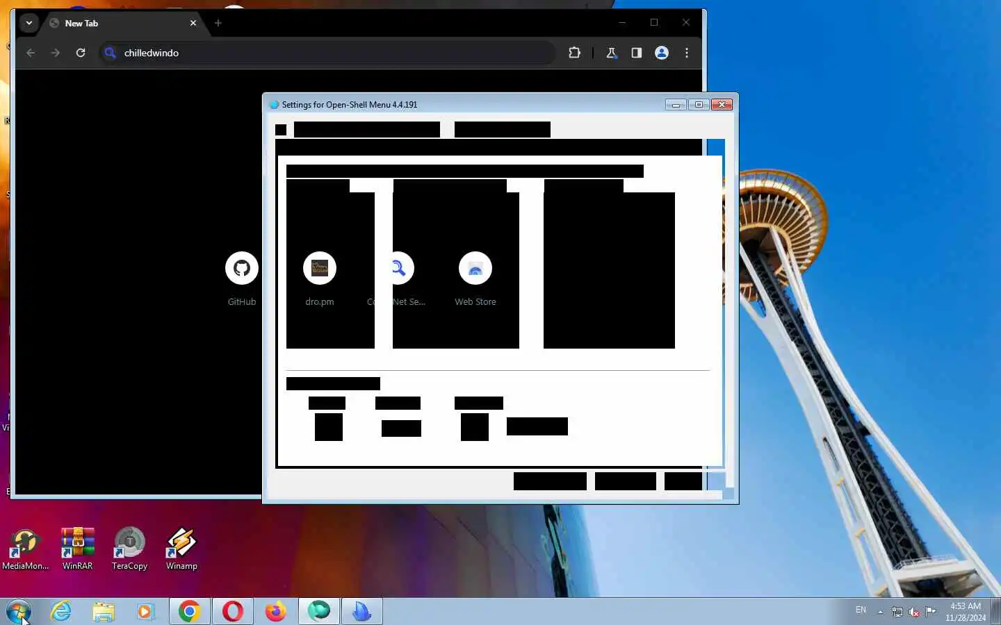Viewport: 1001px width, 625px height.
Task: Toggle the Chrome side panel icon
Action: pos(636,53)
